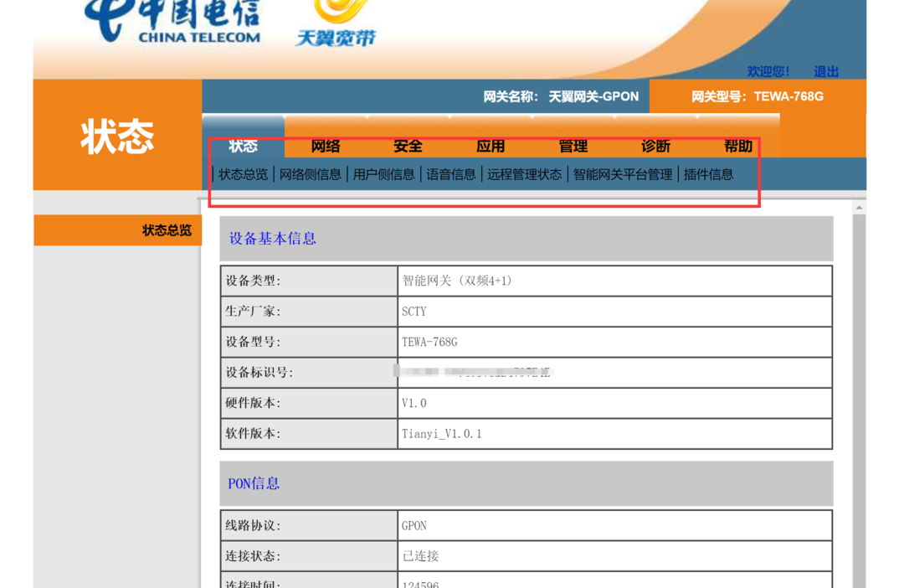Open 智能网关平台管理 submenu
904x588 pixels.
click(x=623, y=174)
